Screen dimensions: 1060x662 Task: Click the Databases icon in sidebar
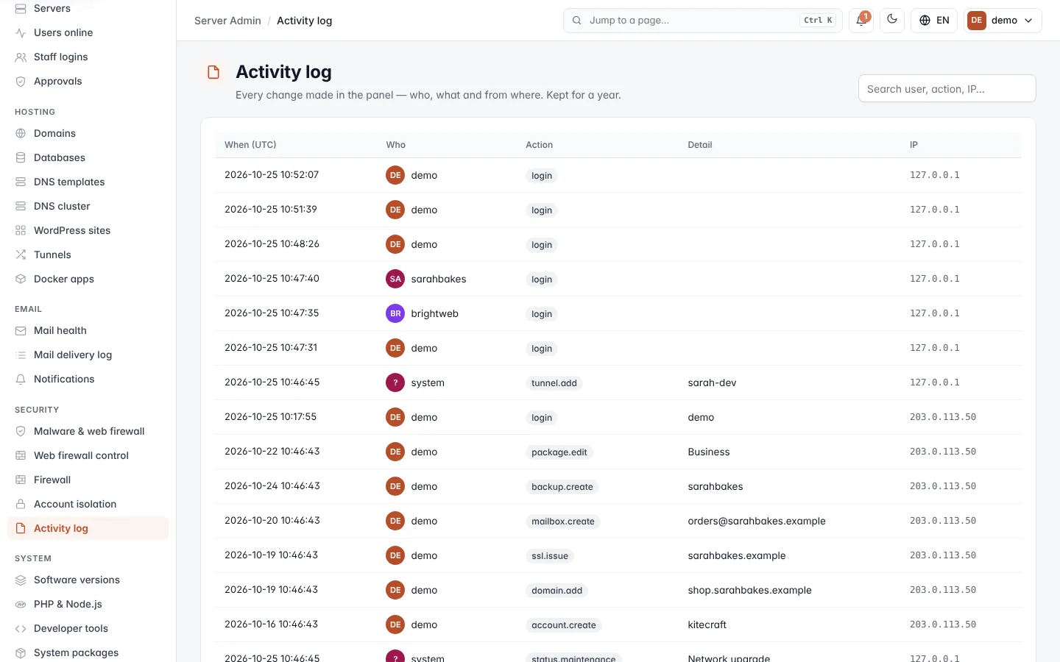[21, 158]
